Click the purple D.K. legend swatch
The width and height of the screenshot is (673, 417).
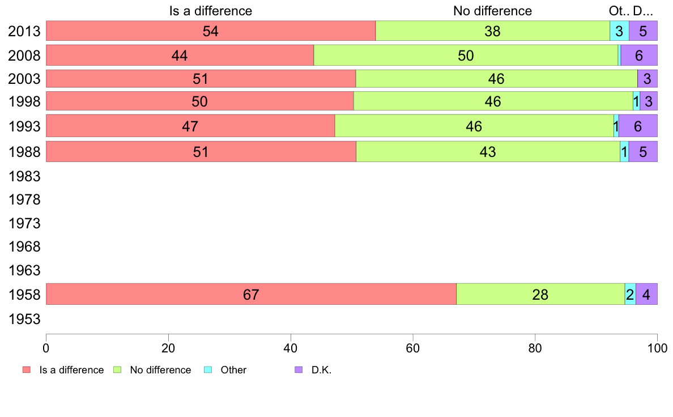(x=299, y=370)
